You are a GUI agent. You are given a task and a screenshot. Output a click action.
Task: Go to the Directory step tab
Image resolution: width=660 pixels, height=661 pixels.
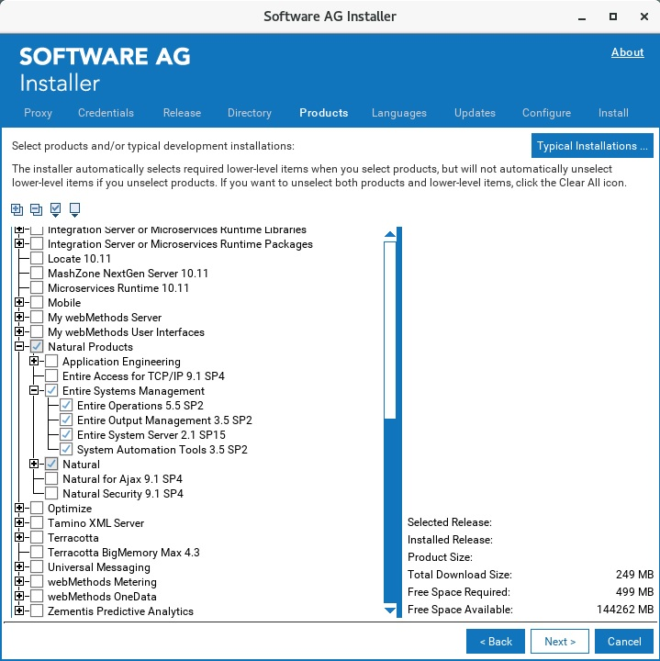[249, 113]
